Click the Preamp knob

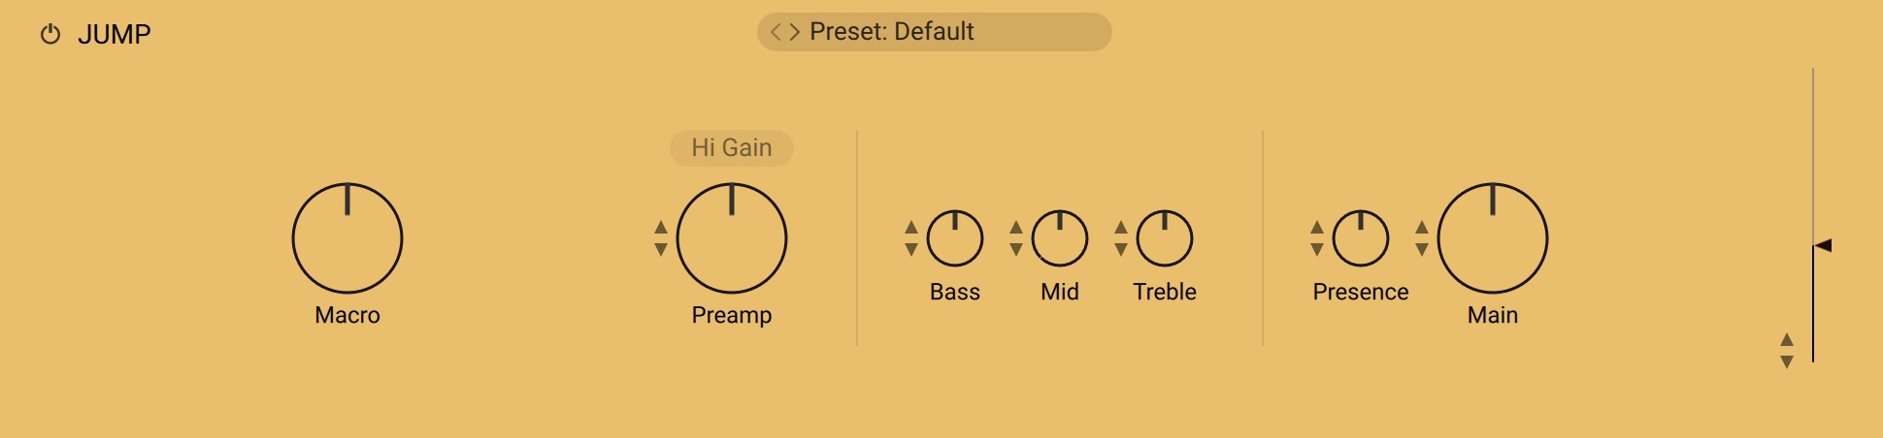click(x=732, y=238)
